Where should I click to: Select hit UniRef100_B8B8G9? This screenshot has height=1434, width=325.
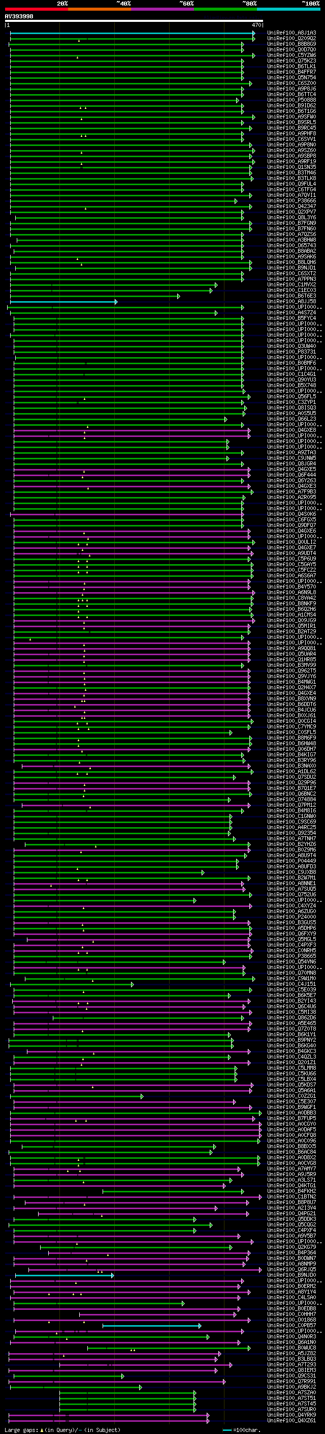pyautogui.click(x=291, y=44)
